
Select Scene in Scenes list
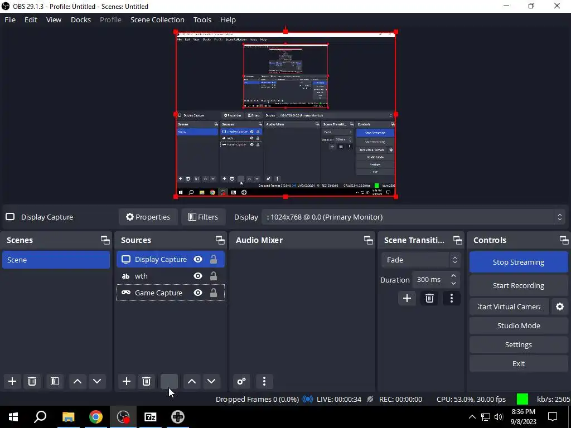click(56, 260)
